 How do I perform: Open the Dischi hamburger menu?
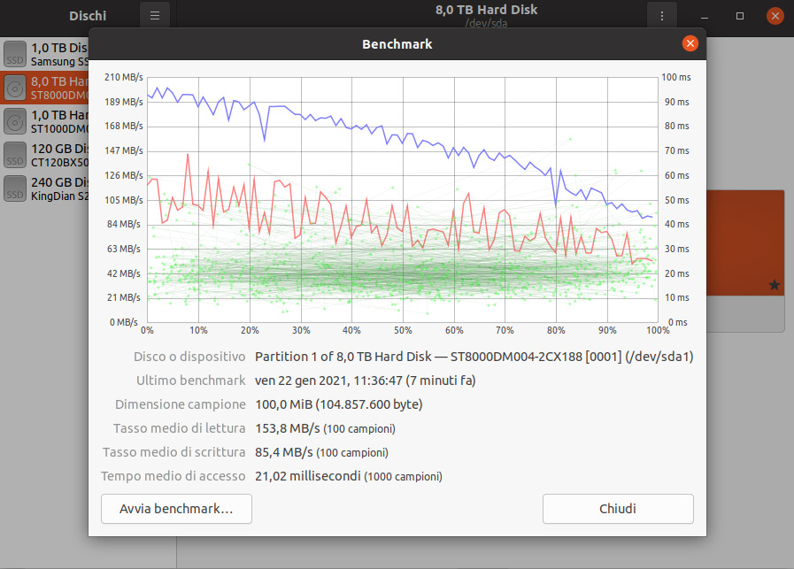(x=155, y=15)
